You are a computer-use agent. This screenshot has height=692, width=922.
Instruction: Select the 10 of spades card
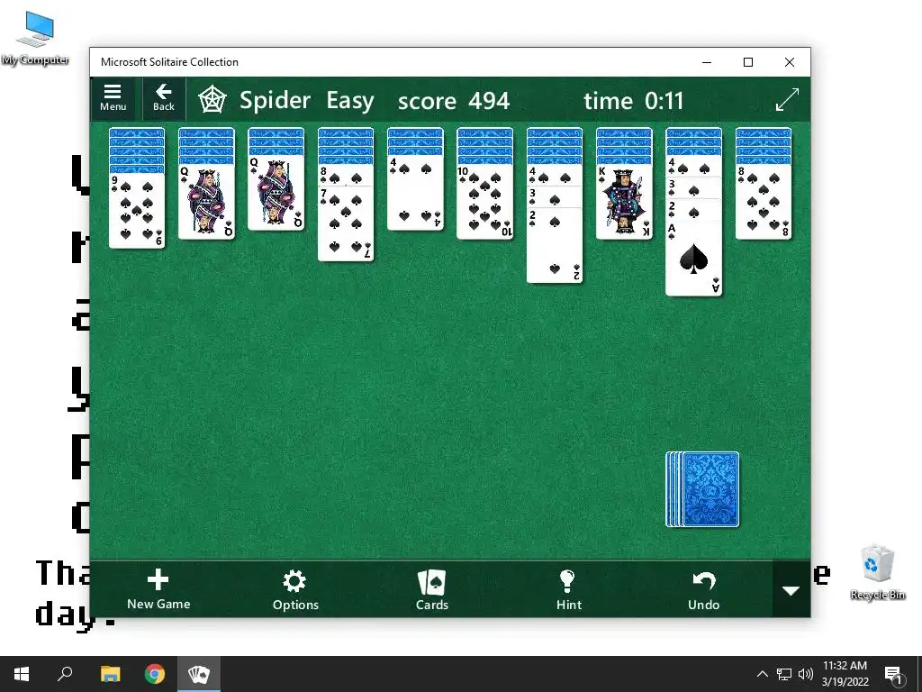(x=484, y=202)
